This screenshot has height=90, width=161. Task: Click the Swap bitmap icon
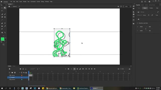tap(152, 15)
